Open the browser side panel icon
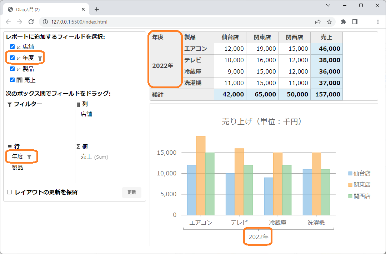The height and width of the screenshot is (254, 386). click(x=355, y=22)
